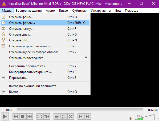Toggle shuffle random playback
Viewport: 159px width, 121px height.
71,116
